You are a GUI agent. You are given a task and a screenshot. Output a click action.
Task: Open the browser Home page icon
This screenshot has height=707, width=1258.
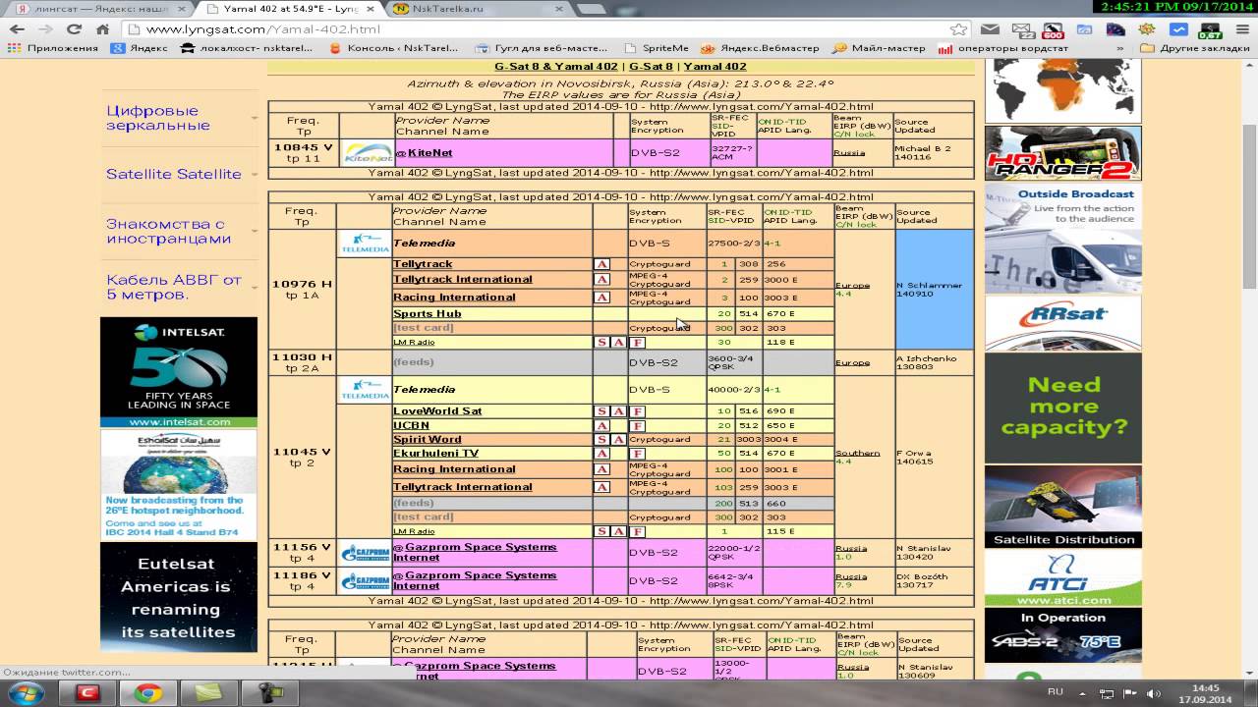pyautogui.click(x=102, y=29)
